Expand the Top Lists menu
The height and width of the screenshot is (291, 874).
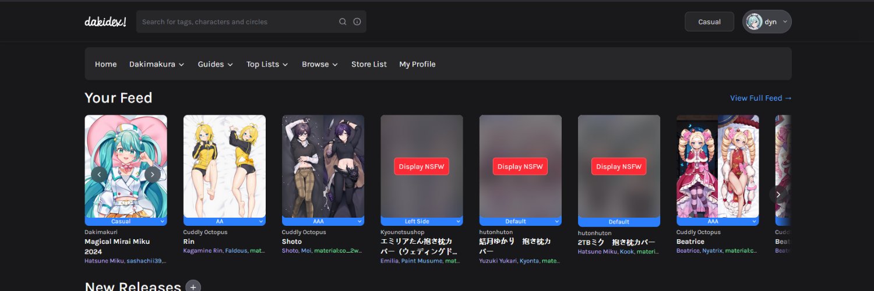[267, 64]
